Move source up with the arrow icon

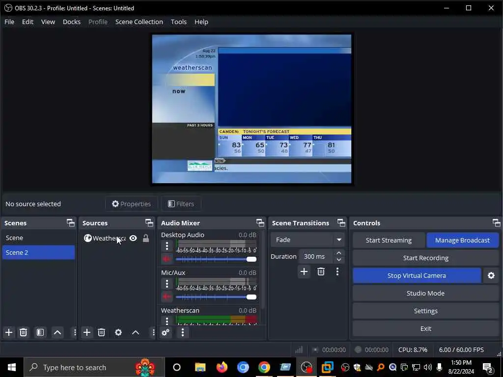136,332
